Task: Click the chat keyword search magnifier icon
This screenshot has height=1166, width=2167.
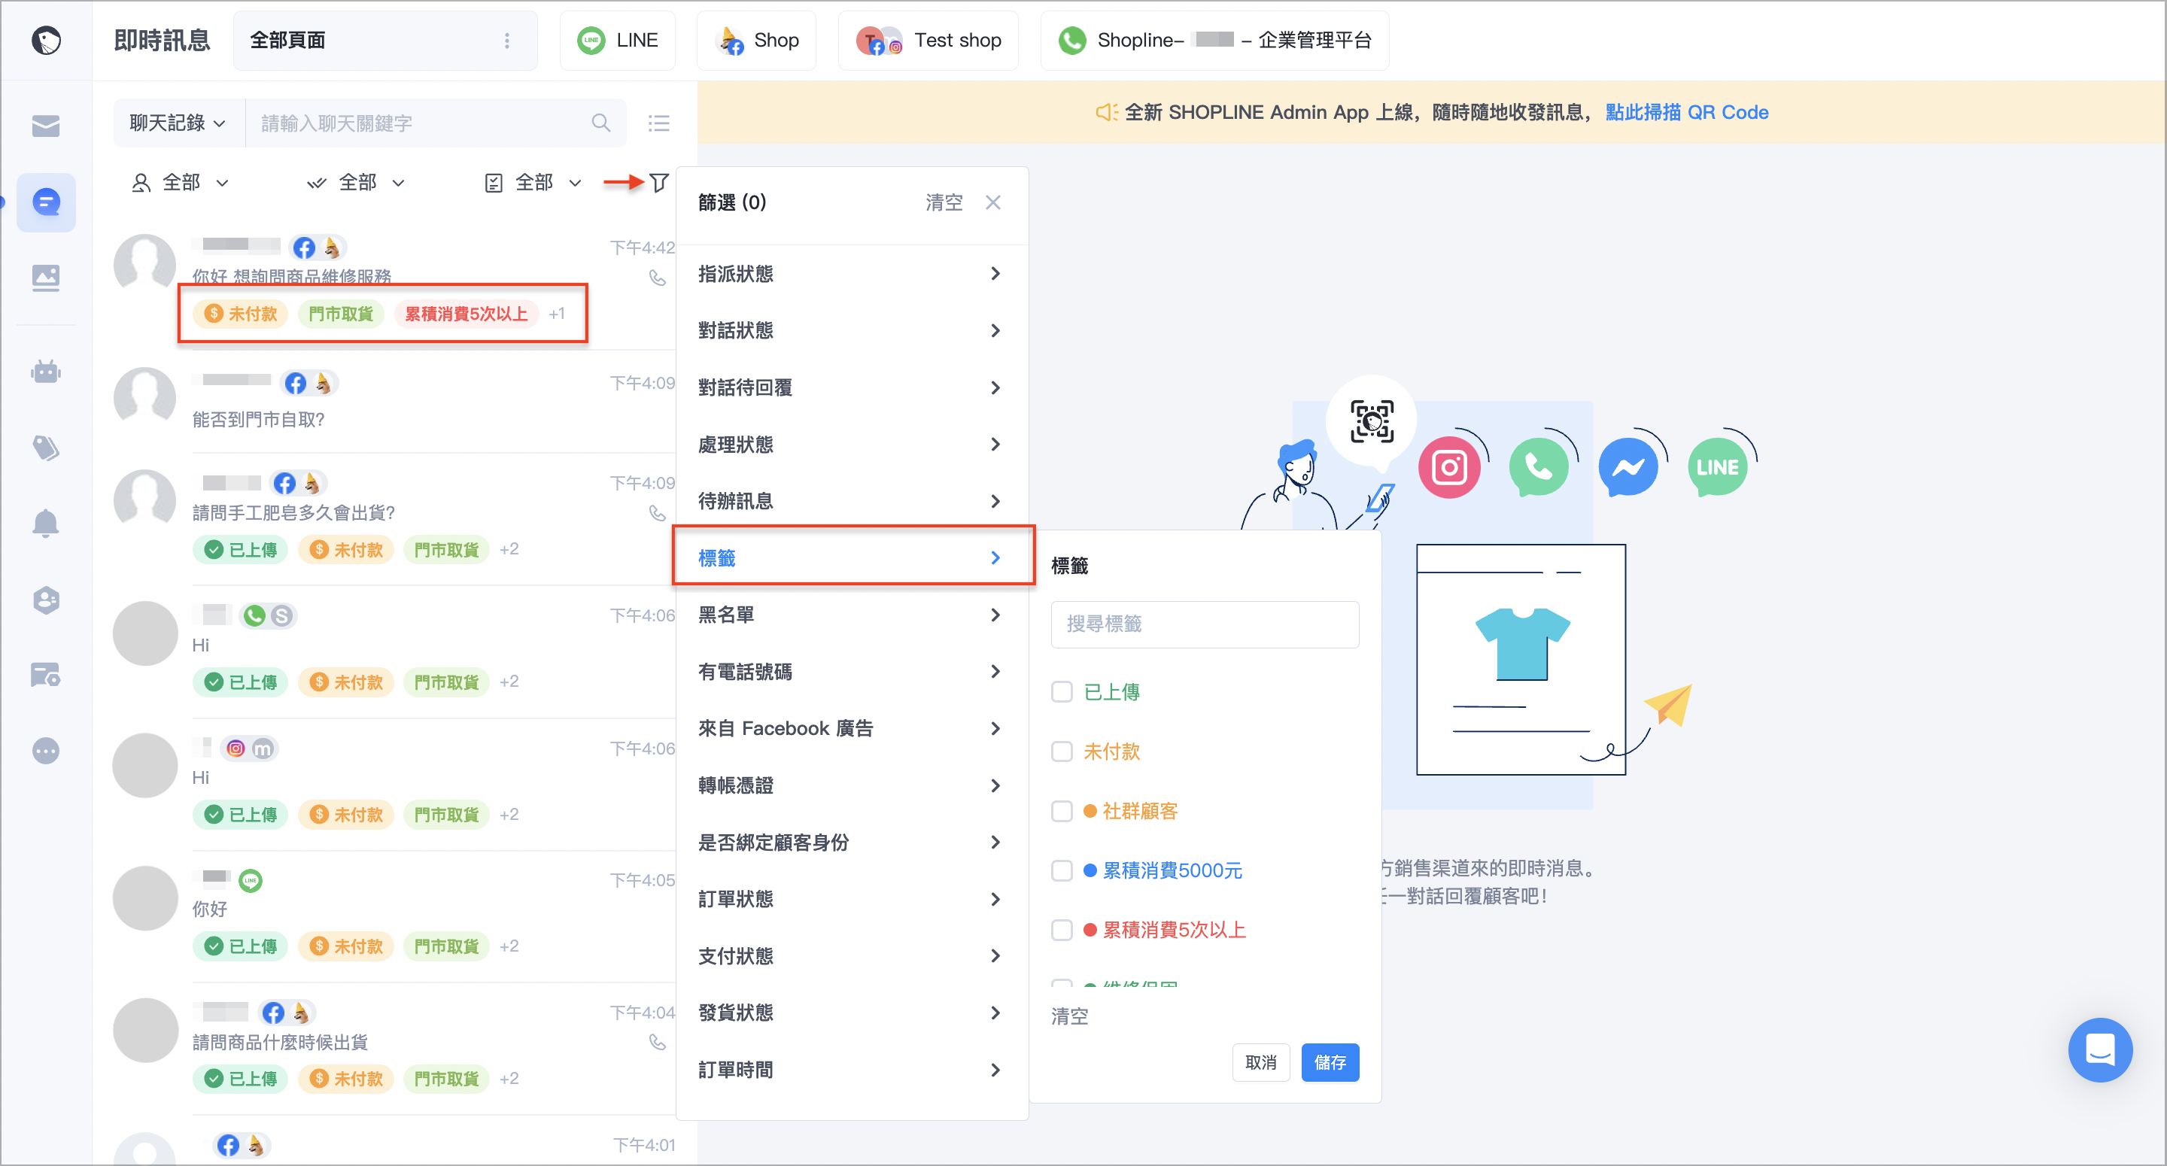Action: (x=600, y=123)
